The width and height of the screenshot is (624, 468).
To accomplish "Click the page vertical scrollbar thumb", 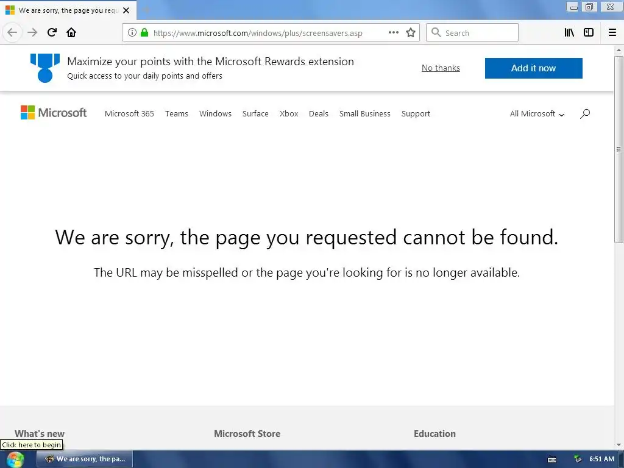I will pos(619,149).
